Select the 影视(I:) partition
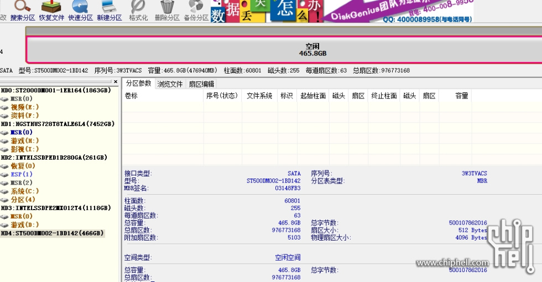Screen dimensions: 542x282 click(24, 149)
